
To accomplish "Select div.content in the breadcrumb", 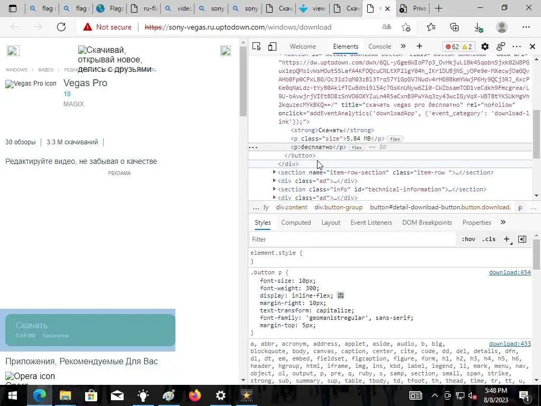I will coord(291,207).
